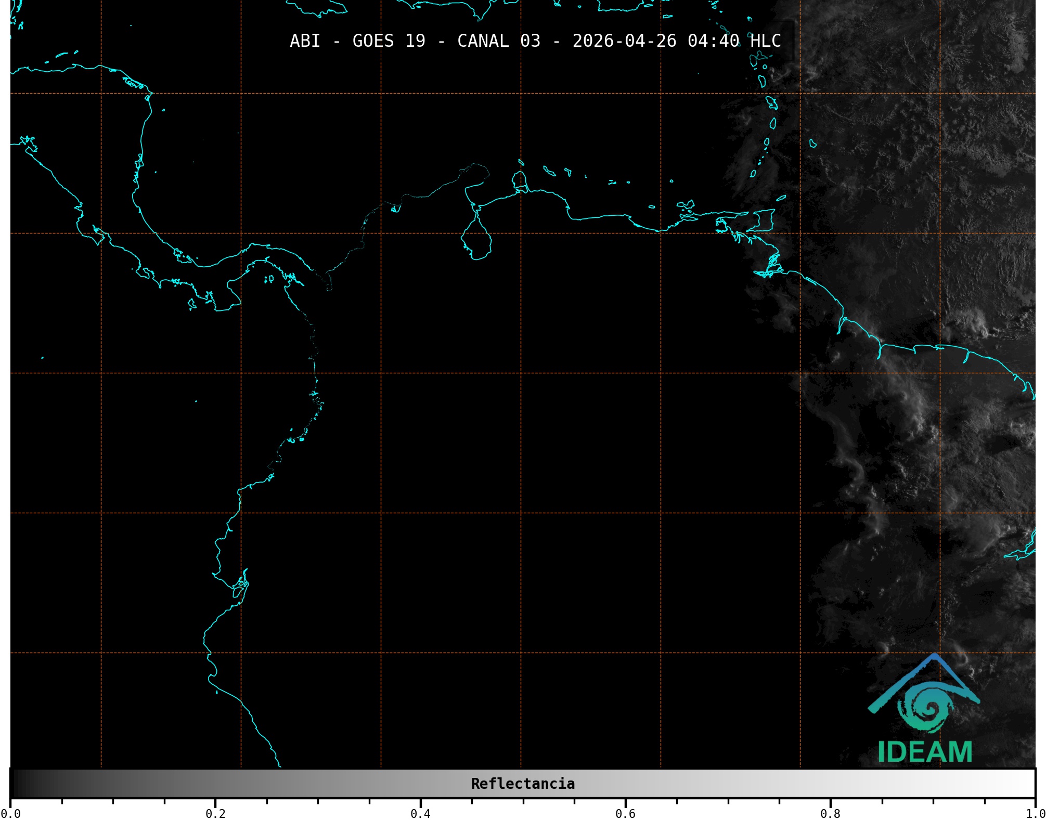This screenshot has height=820, width=1046.
Task: Click the Reflectancia colorbar label
Action: (523, 784)
